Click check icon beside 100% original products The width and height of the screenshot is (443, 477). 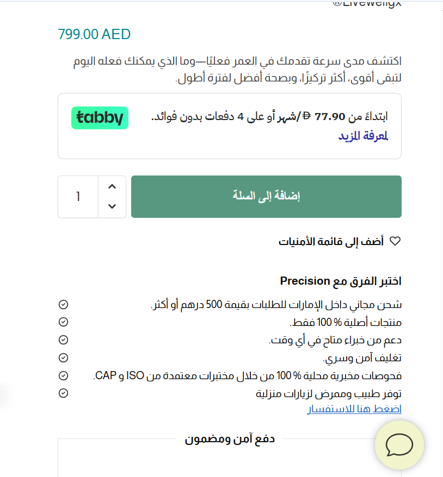(63, 322)
